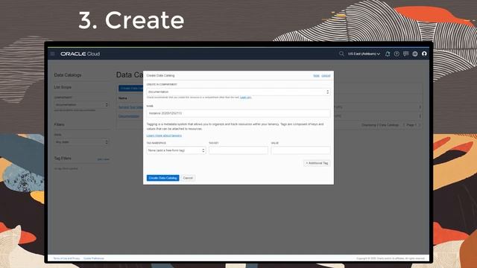Open the search magnifier icon

pos(341,54)
